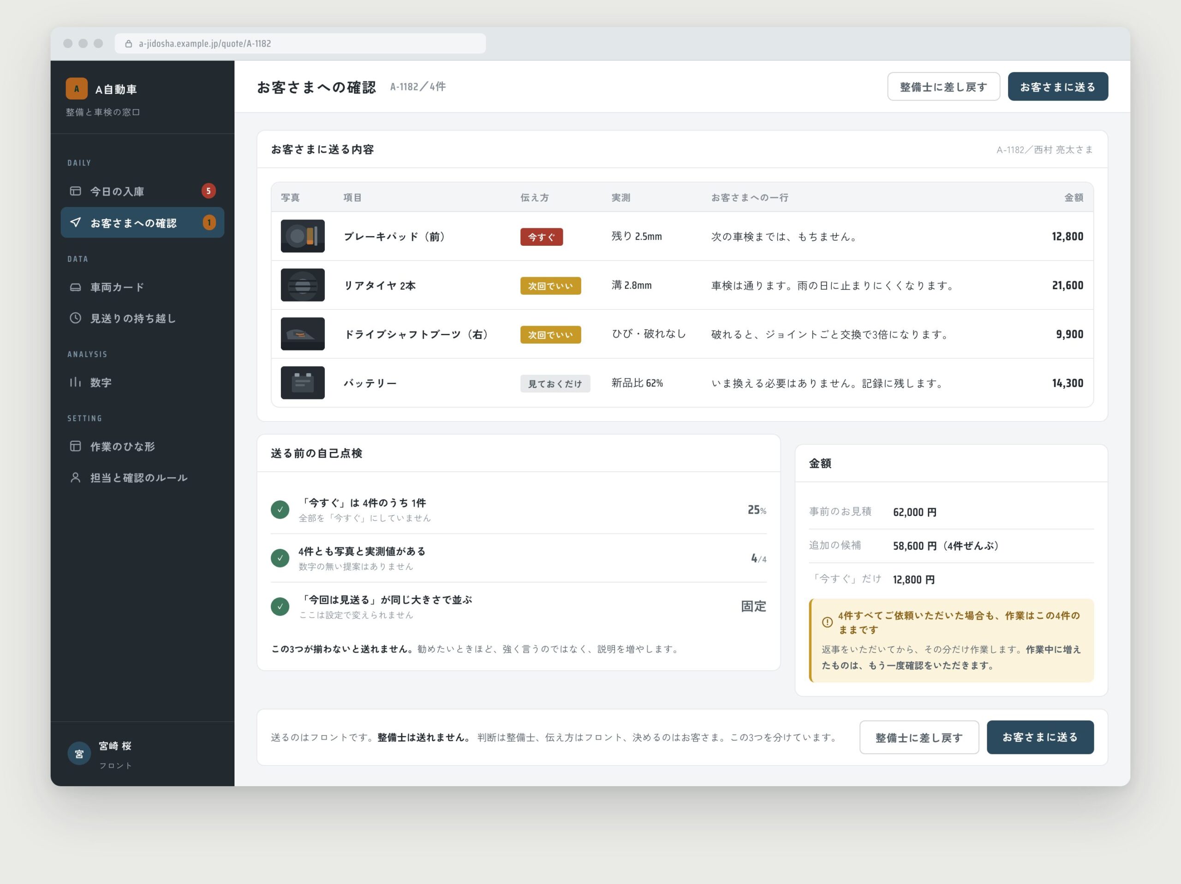Click the 金額 column header in the table
The image size is (1181, 884).
pyautogui.click(x=1074, y=197)
